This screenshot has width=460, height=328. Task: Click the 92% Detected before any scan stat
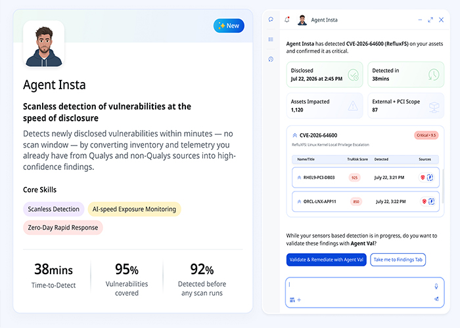tap(202, 279)
